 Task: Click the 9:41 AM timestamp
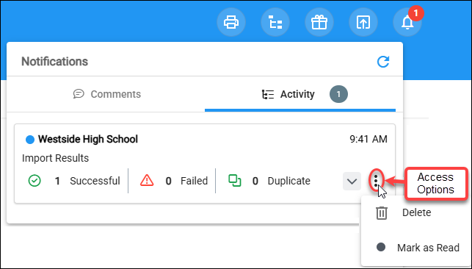(x=368, y=139)
